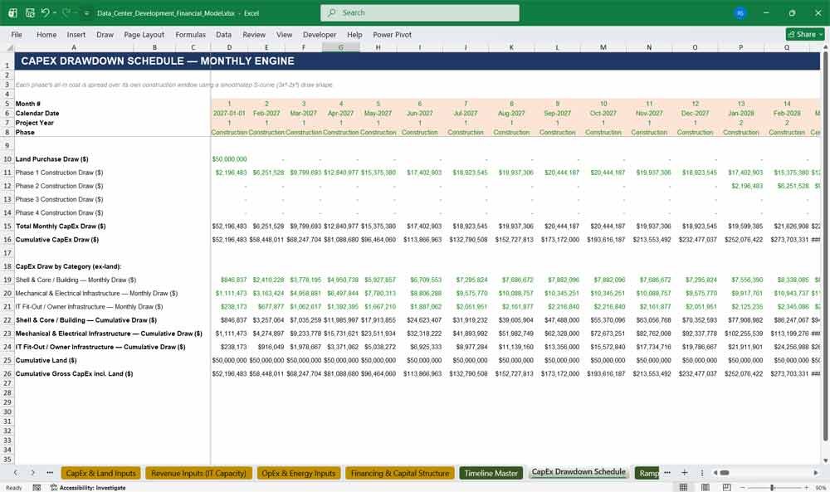Click the CAPEX DRAWDOWN SCHEDULE title cell

tap(158, 61)
